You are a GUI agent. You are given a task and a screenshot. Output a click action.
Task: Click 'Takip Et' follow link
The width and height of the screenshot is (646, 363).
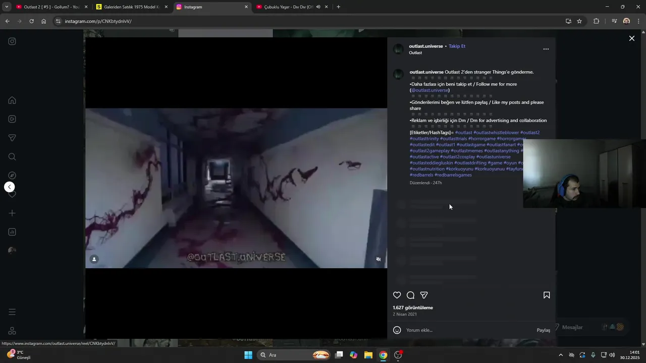457,46
